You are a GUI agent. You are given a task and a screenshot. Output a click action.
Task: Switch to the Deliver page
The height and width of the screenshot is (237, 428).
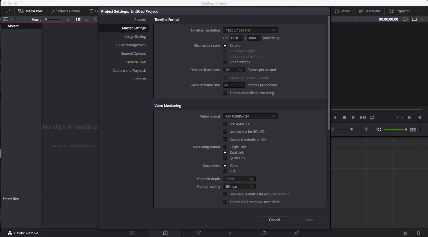point(296,233)
